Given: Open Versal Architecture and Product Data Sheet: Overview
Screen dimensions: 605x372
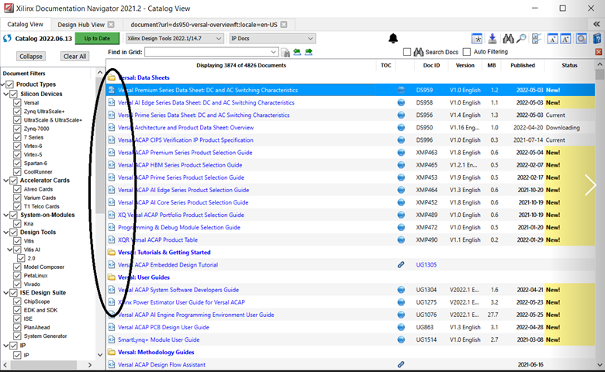Looking at the screenshot, I should (x=185, y=128).
